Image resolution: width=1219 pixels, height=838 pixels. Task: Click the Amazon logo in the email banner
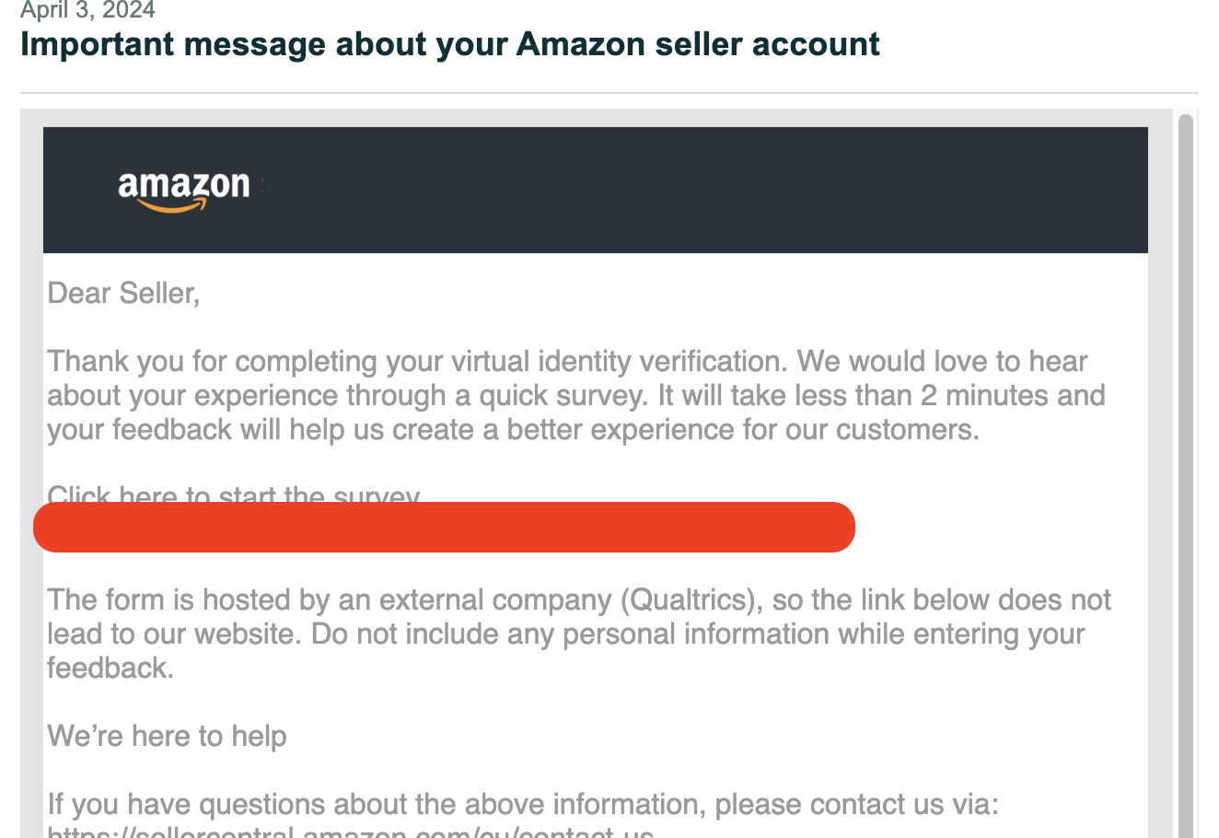coord(183,192)
